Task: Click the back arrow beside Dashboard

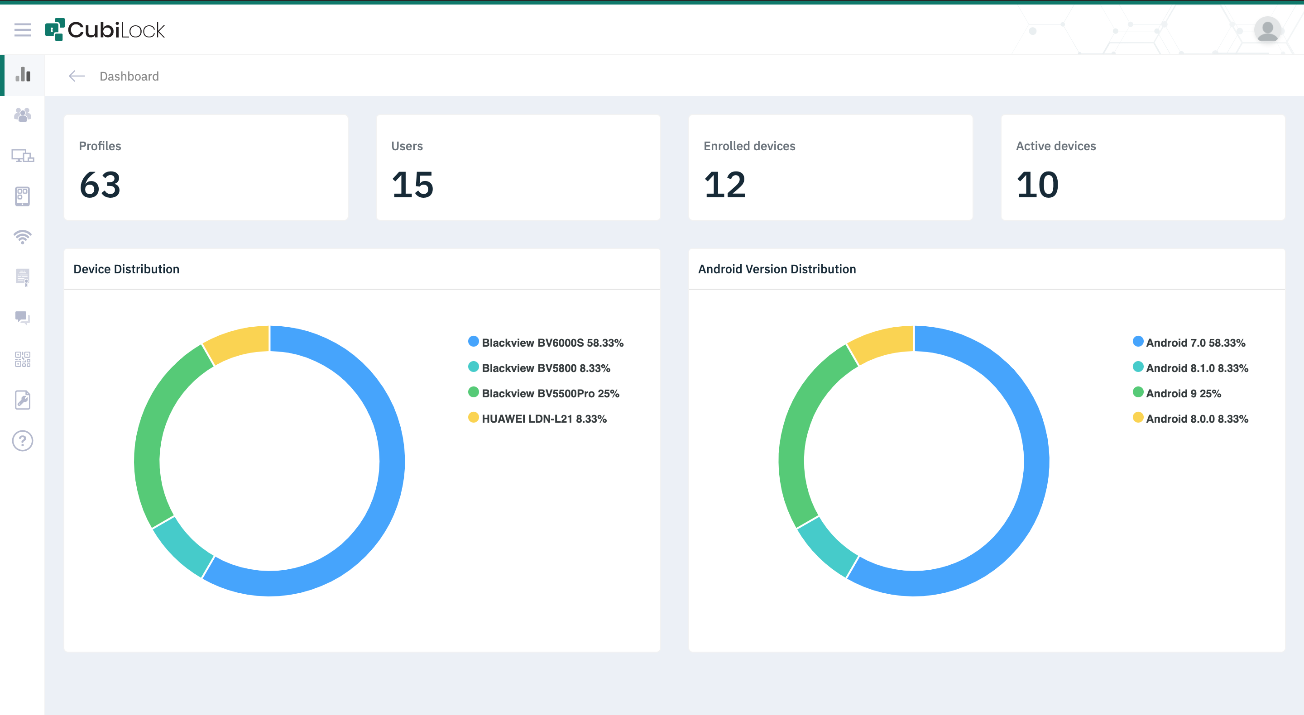Action: coord(77,76)
